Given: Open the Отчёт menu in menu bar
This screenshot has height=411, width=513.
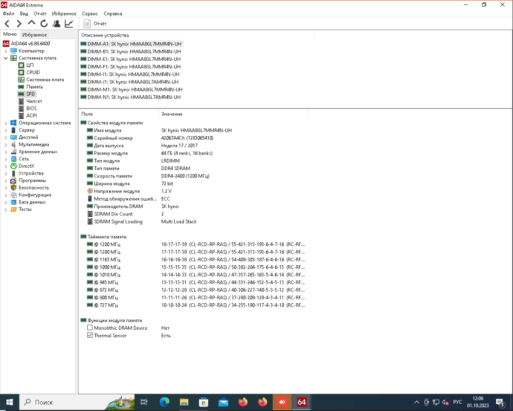Looking at the screenshot, I should pos(40,14).
